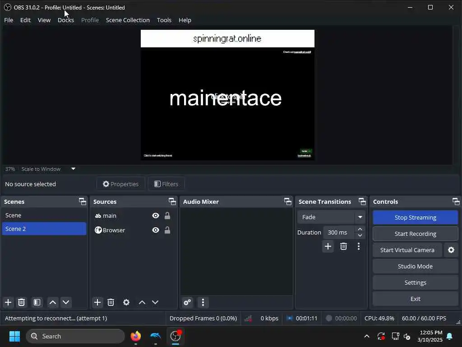Click the CPU: 49.8% status text
462x347 pixels.
(x=379, y=318)
